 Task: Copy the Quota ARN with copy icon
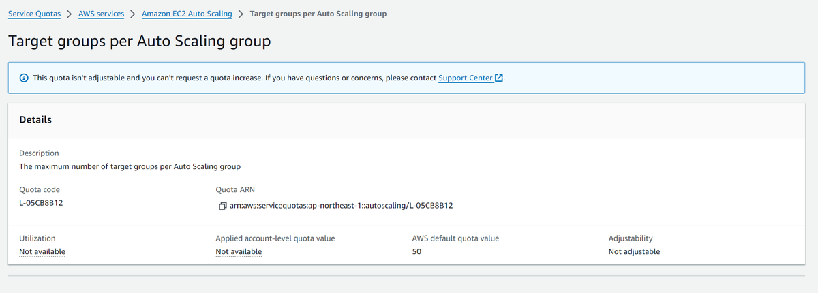point(222,206)
